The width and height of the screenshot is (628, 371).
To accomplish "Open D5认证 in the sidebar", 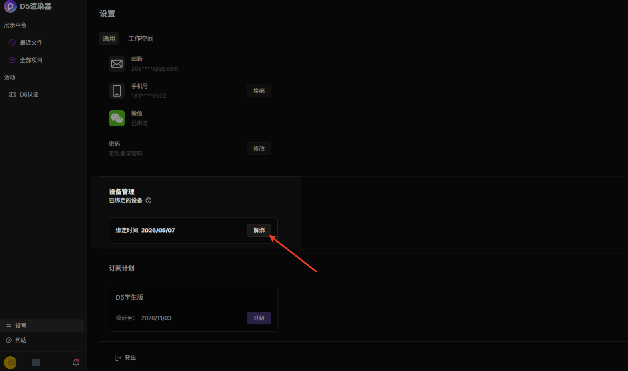I will [x=29, y=95].
